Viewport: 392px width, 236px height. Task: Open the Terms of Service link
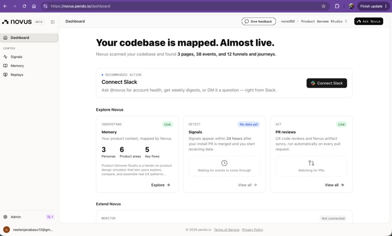click(x=227, y=230)
